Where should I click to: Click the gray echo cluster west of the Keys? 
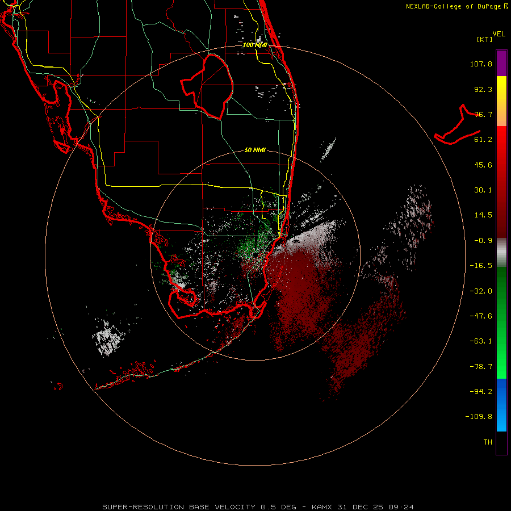pos(108,337)
